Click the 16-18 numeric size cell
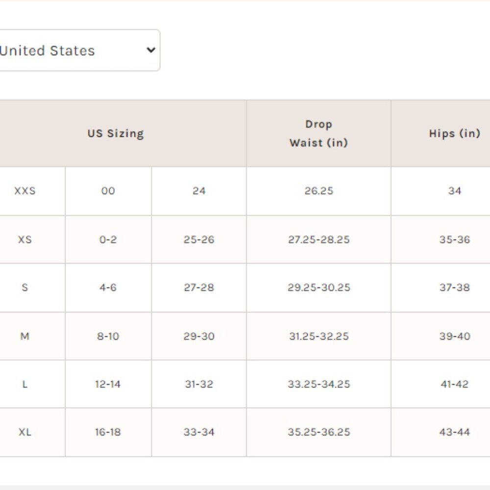Screen dimensions: 490x490 [x=108, y=432]
